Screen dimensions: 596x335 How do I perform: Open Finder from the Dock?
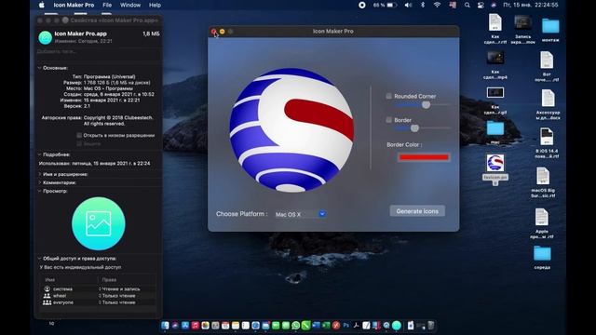click(165, 325)
